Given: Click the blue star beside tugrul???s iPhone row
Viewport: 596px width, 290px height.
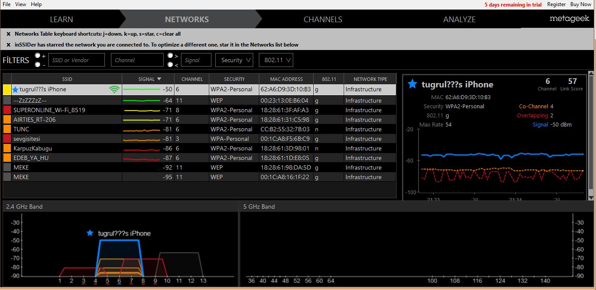Looking at the screenshot, I should (x=16, y=89).
